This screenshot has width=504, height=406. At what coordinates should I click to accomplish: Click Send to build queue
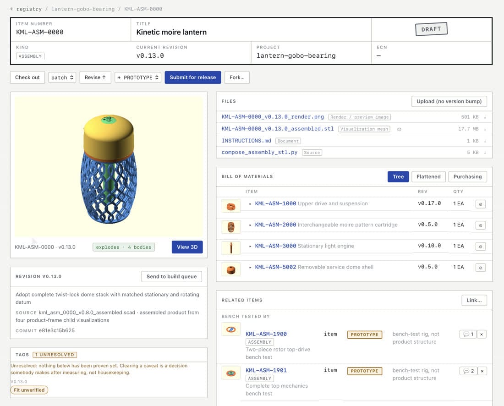(x=172, y=276)
